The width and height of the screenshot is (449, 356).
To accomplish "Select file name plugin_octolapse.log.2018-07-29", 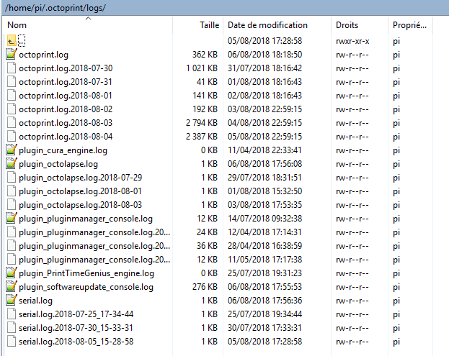I will pos(81,178).
